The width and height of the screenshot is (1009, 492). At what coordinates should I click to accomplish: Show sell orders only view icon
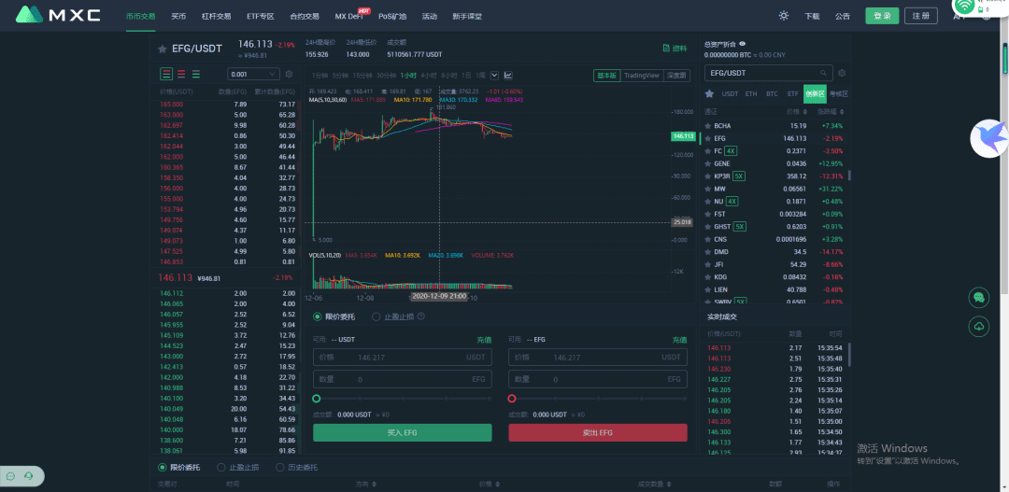click(181, 74)
